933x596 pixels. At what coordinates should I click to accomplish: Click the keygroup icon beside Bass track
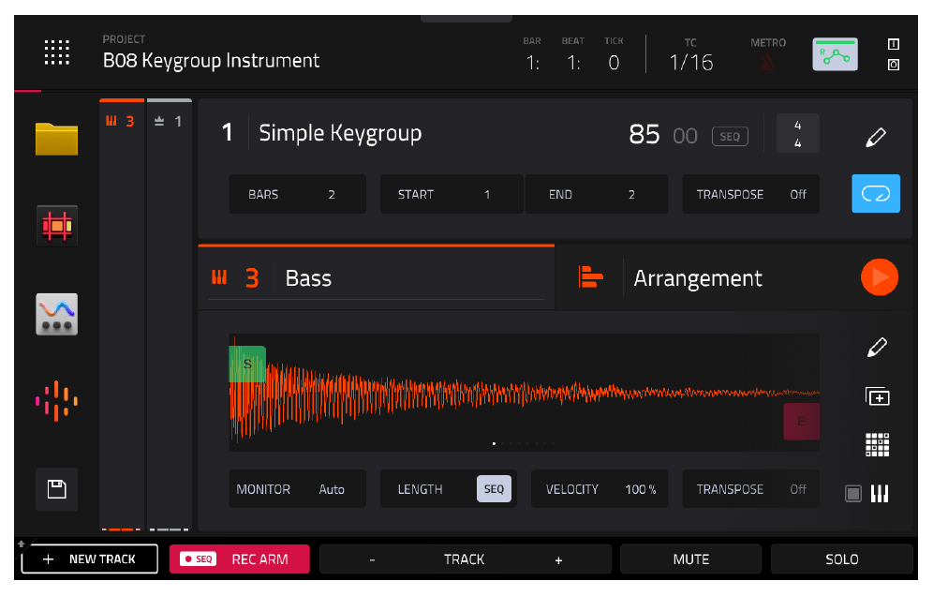coord(219,276)
